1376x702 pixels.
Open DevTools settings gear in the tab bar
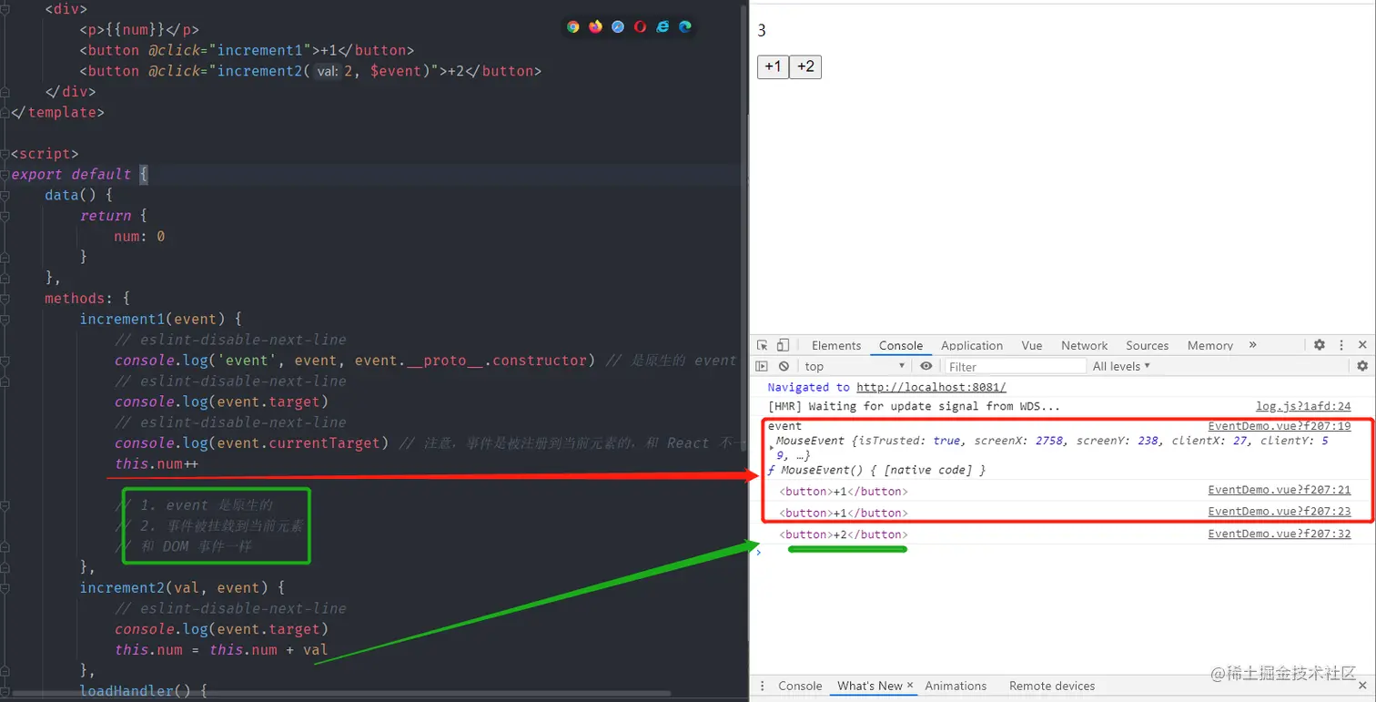click(x=1320, y=345)
